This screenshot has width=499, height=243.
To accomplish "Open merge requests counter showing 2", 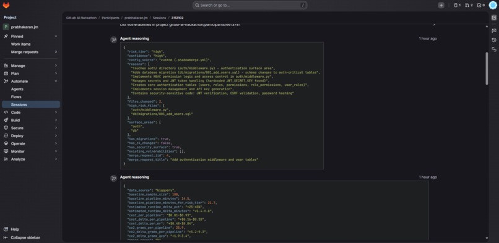I will tap(469, 5).
